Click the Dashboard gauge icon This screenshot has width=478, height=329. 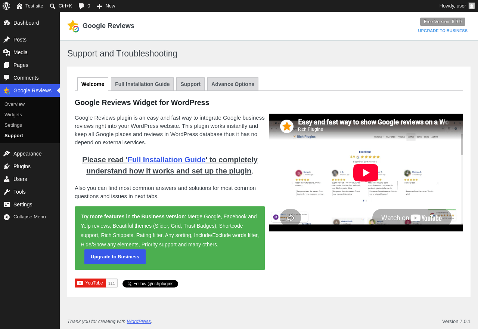coord(7,23)
